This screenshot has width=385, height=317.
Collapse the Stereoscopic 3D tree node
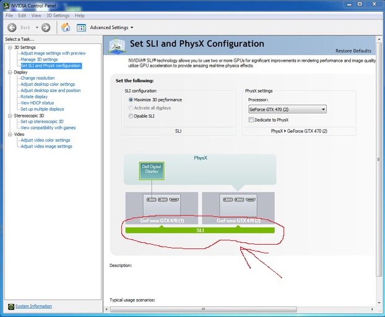10,116
